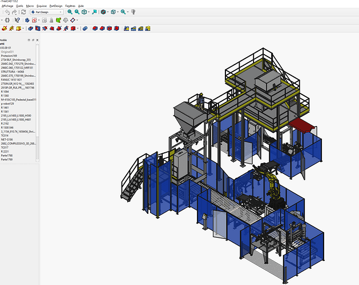Open the standard views dropdown arrow
This screenshot has width=359, height=285.
[88, 12]
